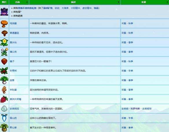Click the hazelnut (榛子) icon
The width and height of the screenshot is (169, 132).
4,61
